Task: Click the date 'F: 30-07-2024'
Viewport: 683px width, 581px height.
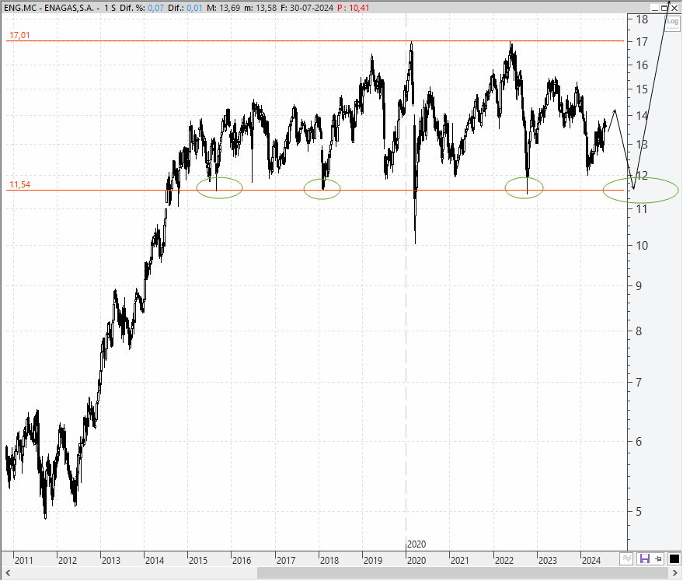Action: click(307, 8)
